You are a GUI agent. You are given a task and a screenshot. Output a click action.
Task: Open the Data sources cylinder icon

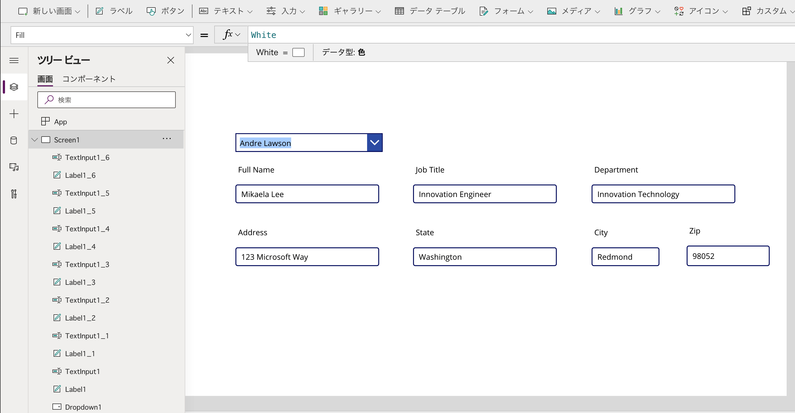[14, 140]
